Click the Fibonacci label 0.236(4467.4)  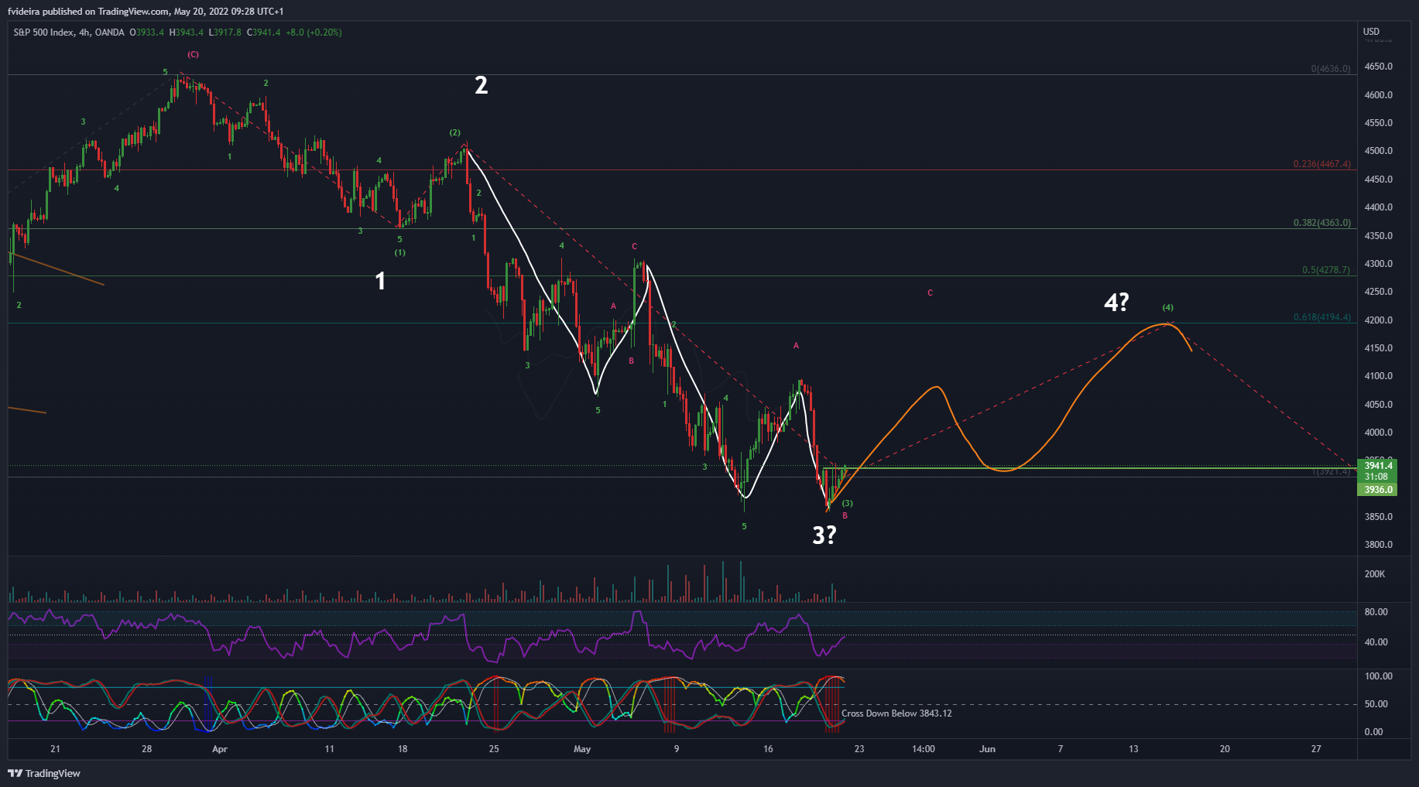pyautogui.click(x=1322, y=164)
